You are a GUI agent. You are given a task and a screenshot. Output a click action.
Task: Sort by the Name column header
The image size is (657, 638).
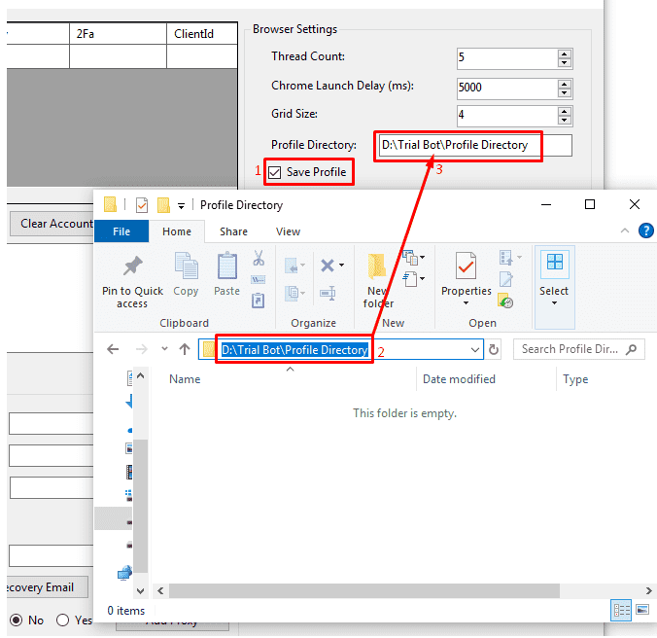click(x=185, y=379)
